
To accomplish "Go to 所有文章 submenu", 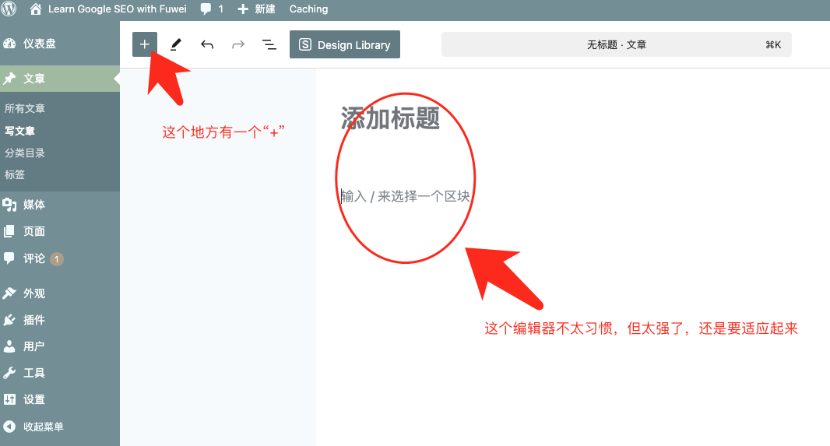I will (x=25, y=108).
